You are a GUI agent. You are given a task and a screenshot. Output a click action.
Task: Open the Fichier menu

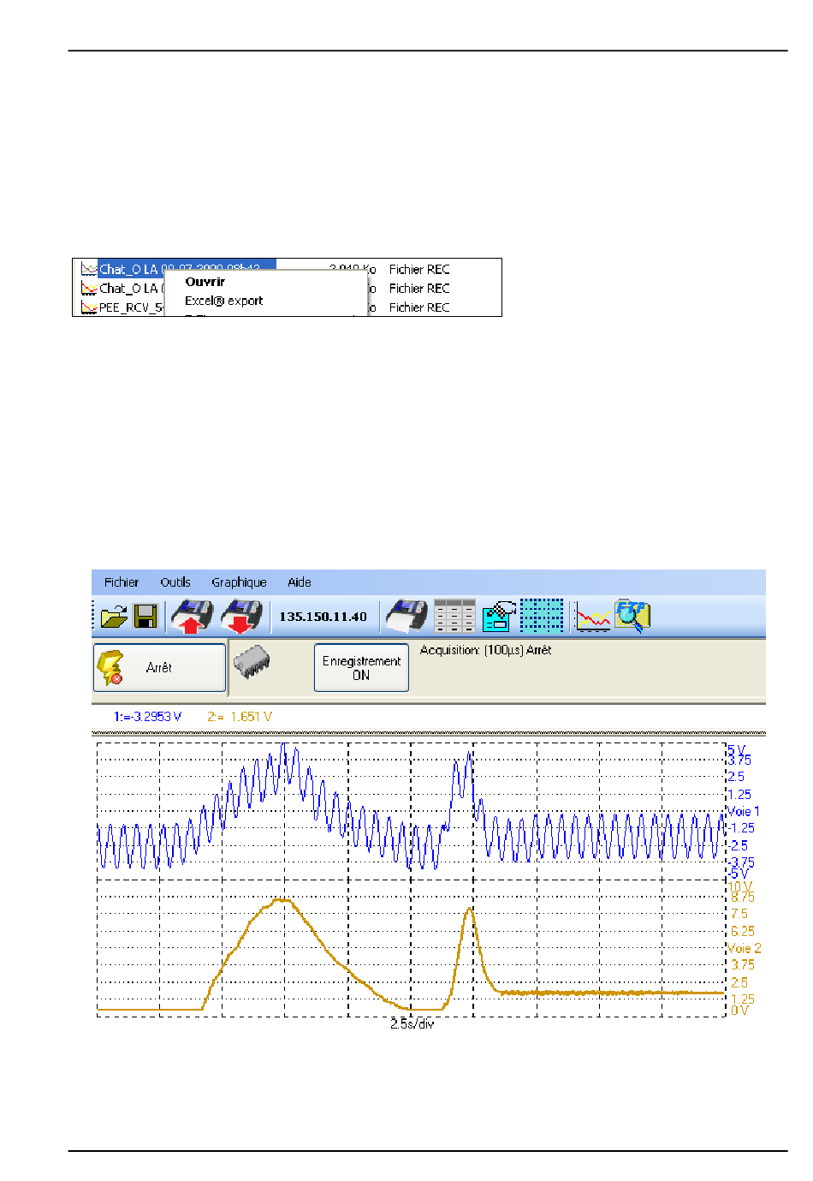click(121, 582)
